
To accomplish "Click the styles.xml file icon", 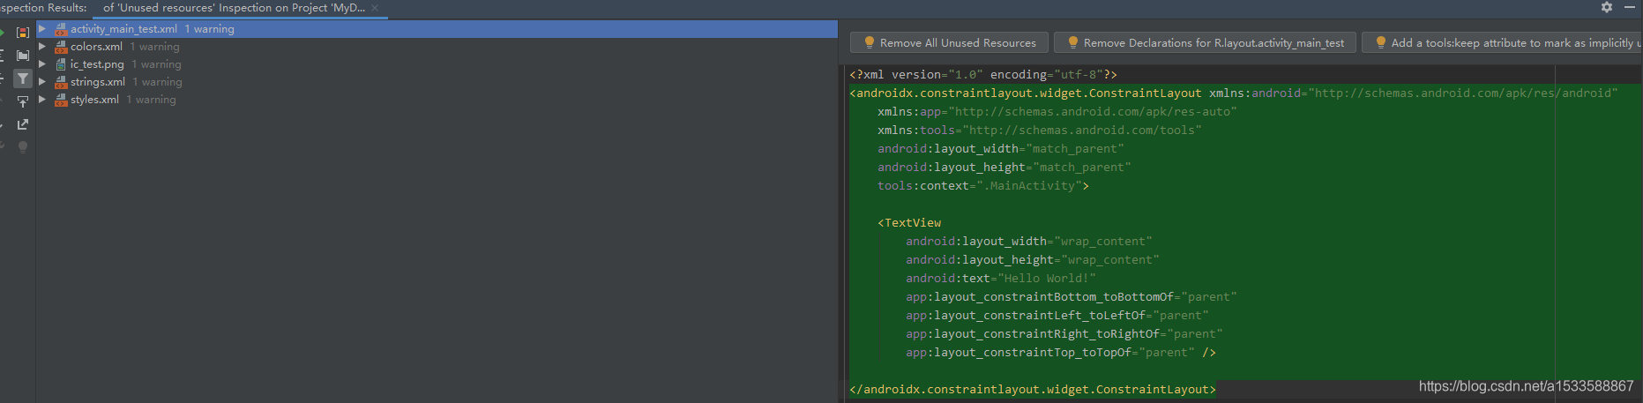I will 61,100.
